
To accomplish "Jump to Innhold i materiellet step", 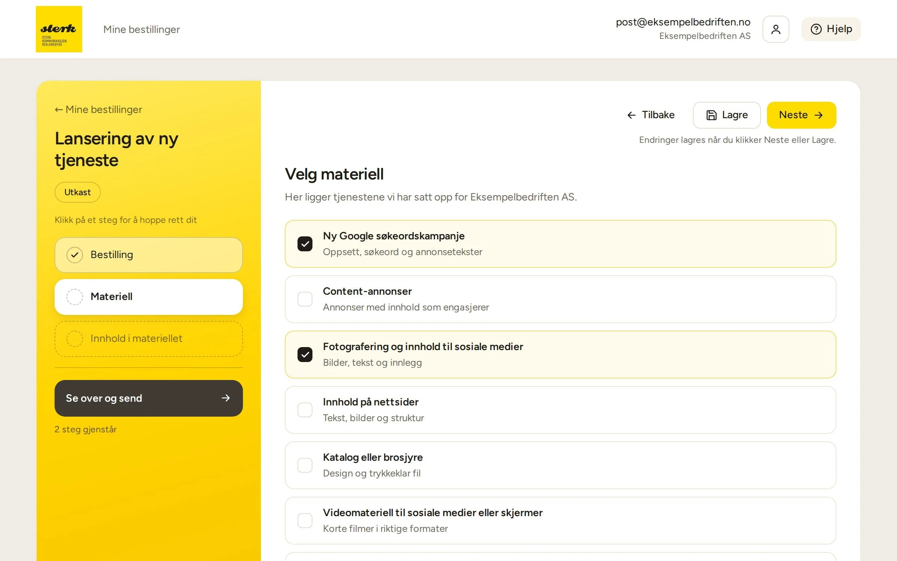I will [149, 338].
